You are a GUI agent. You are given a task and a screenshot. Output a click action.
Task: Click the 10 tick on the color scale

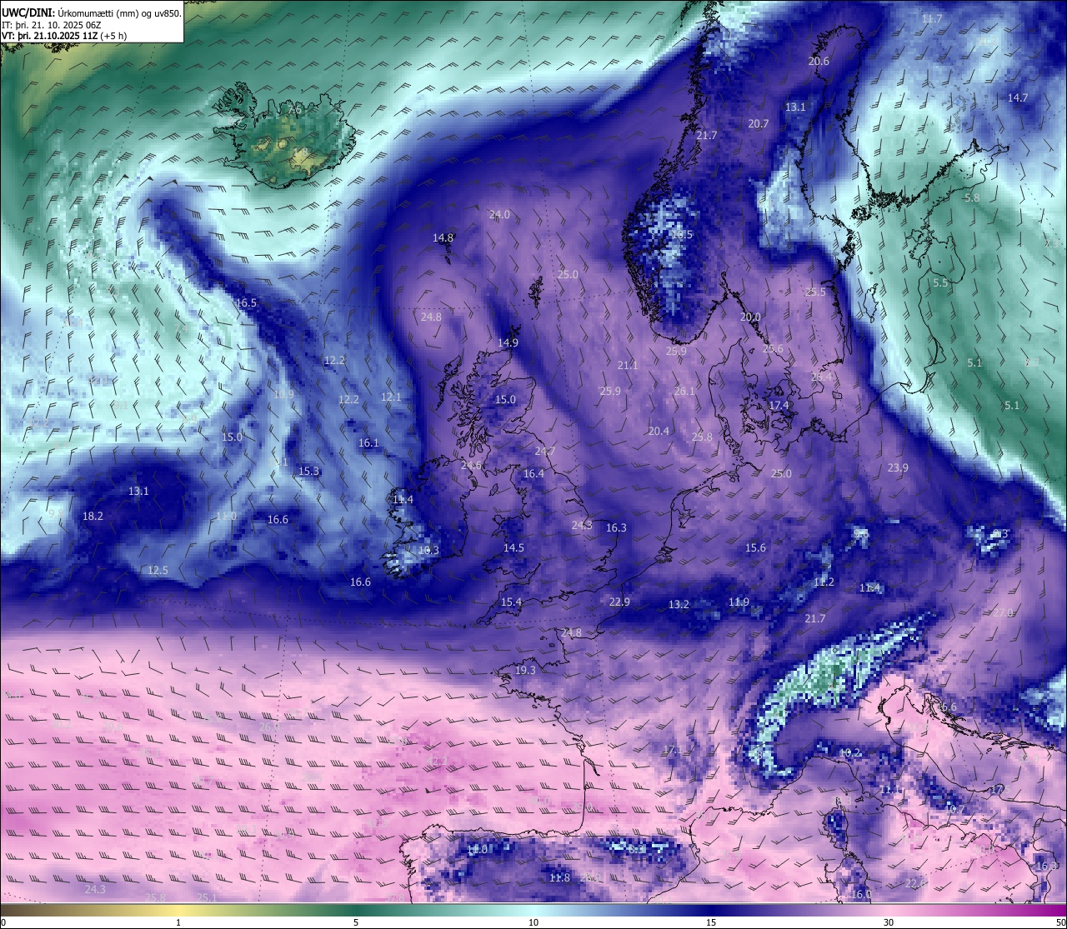pyautogui.click(x=533, y=922)
